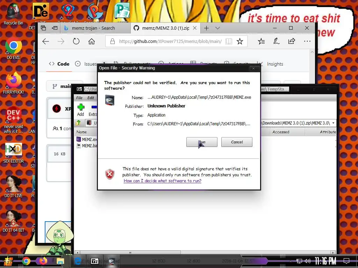The width and height of the screenshot is (358, 268).
Task: Click the 7-Zip horizontal scrollbar
Action: tap(130, 253)
